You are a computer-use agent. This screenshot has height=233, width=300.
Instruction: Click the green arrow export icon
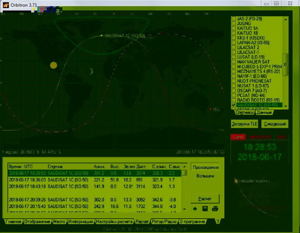pos(195,209)
